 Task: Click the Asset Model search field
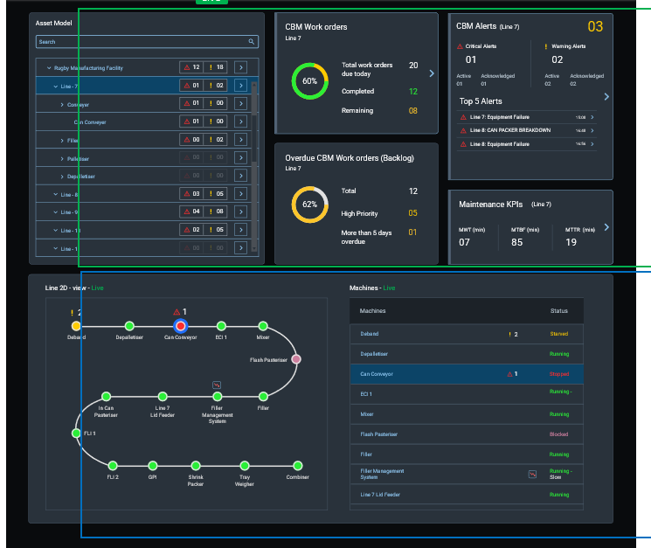(140, 41)
